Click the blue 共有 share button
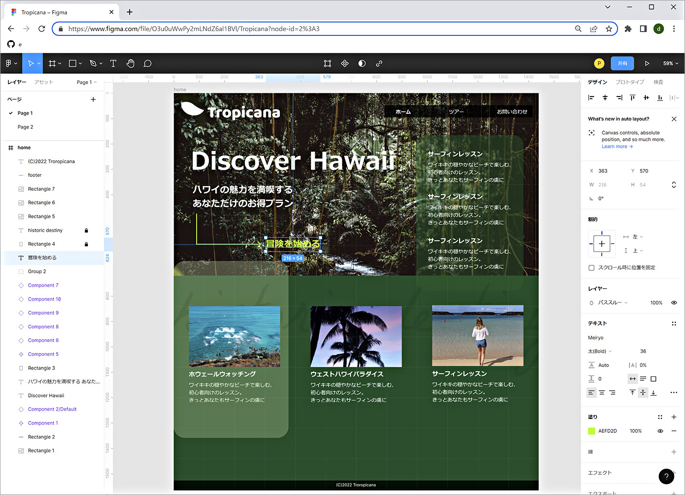 click(x=622, y=63)
